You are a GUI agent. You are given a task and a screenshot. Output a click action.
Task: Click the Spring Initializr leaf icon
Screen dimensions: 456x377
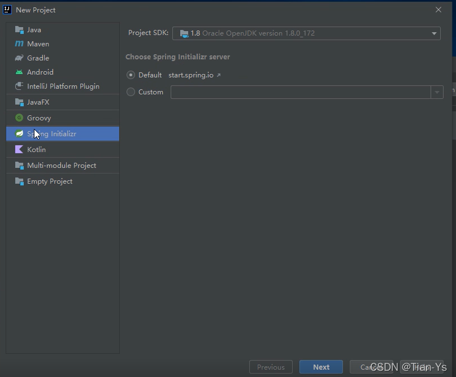(x=19, y=133)
